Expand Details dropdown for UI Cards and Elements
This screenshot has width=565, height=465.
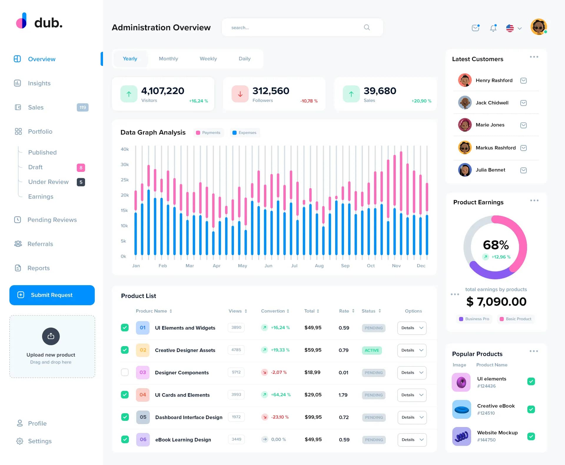tap(412, 395)
